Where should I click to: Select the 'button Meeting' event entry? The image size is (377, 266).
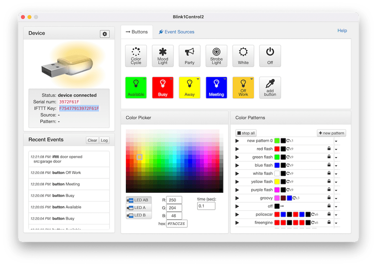69,184
